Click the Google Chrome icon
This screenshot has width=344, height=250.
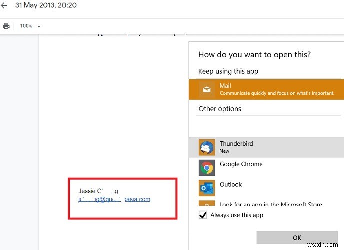point(207,168)
